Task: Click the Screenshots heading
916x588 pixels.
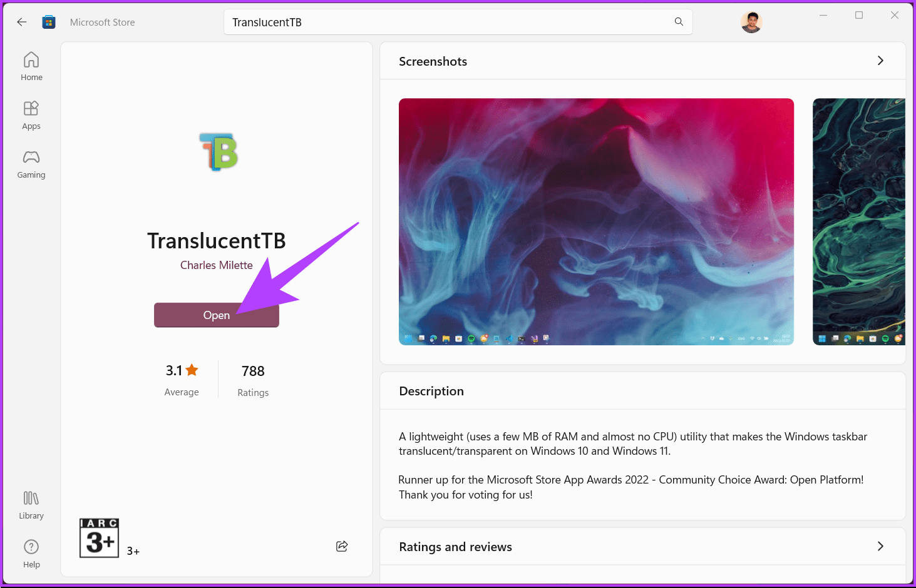Action: point(433,61)
